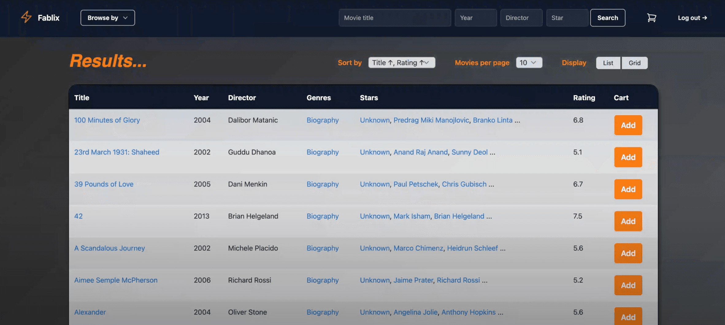Open the shopping cart icon
This screenshot has height=325, width=725.
pos(651,18)
